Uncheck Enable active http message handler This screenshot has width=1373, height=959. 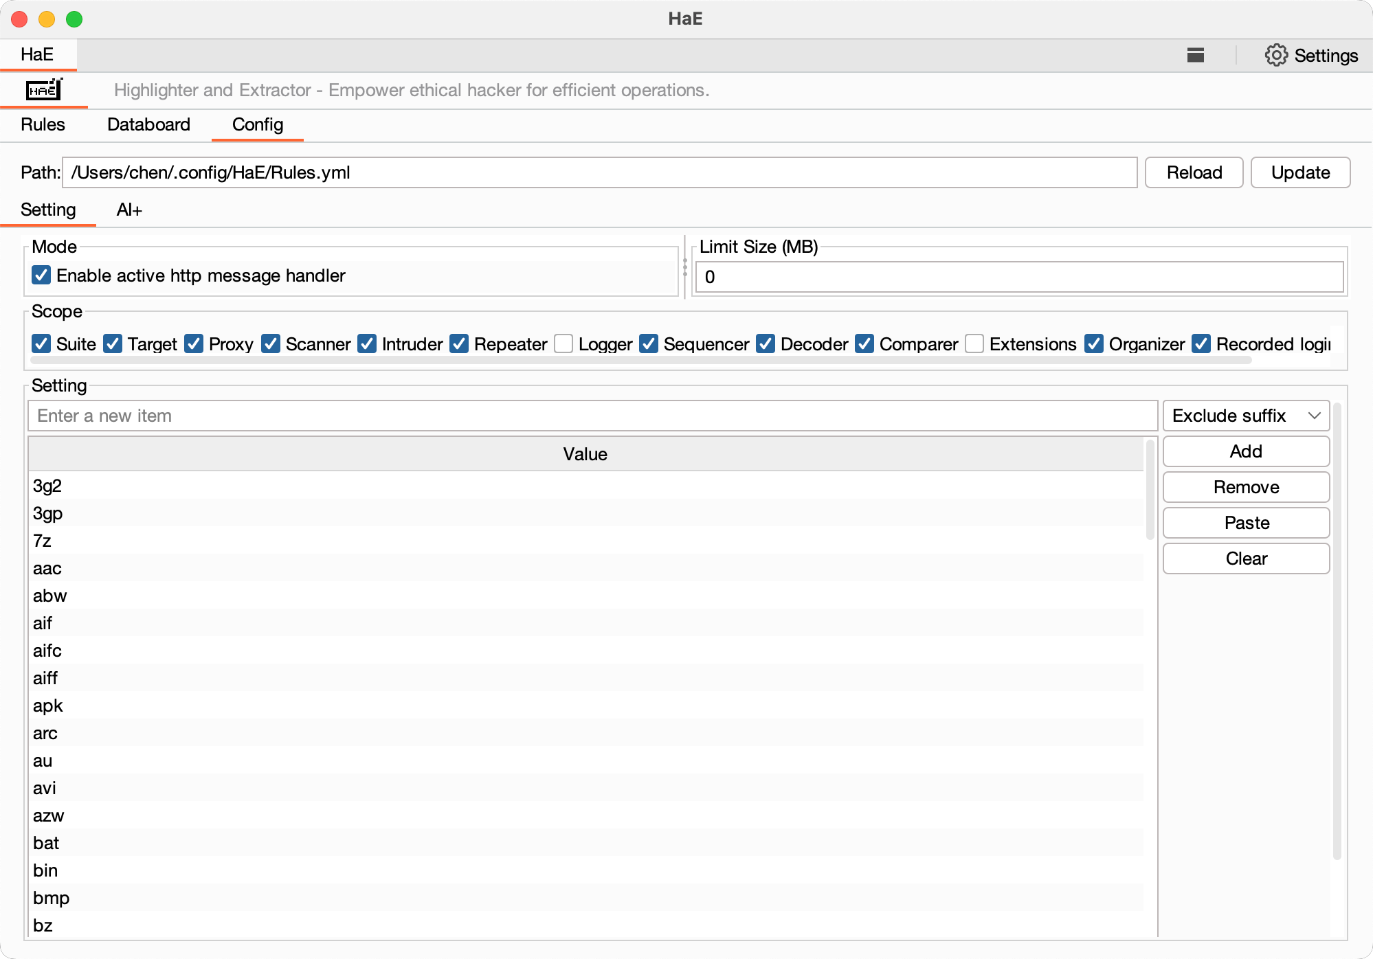[x=41, y=275]
